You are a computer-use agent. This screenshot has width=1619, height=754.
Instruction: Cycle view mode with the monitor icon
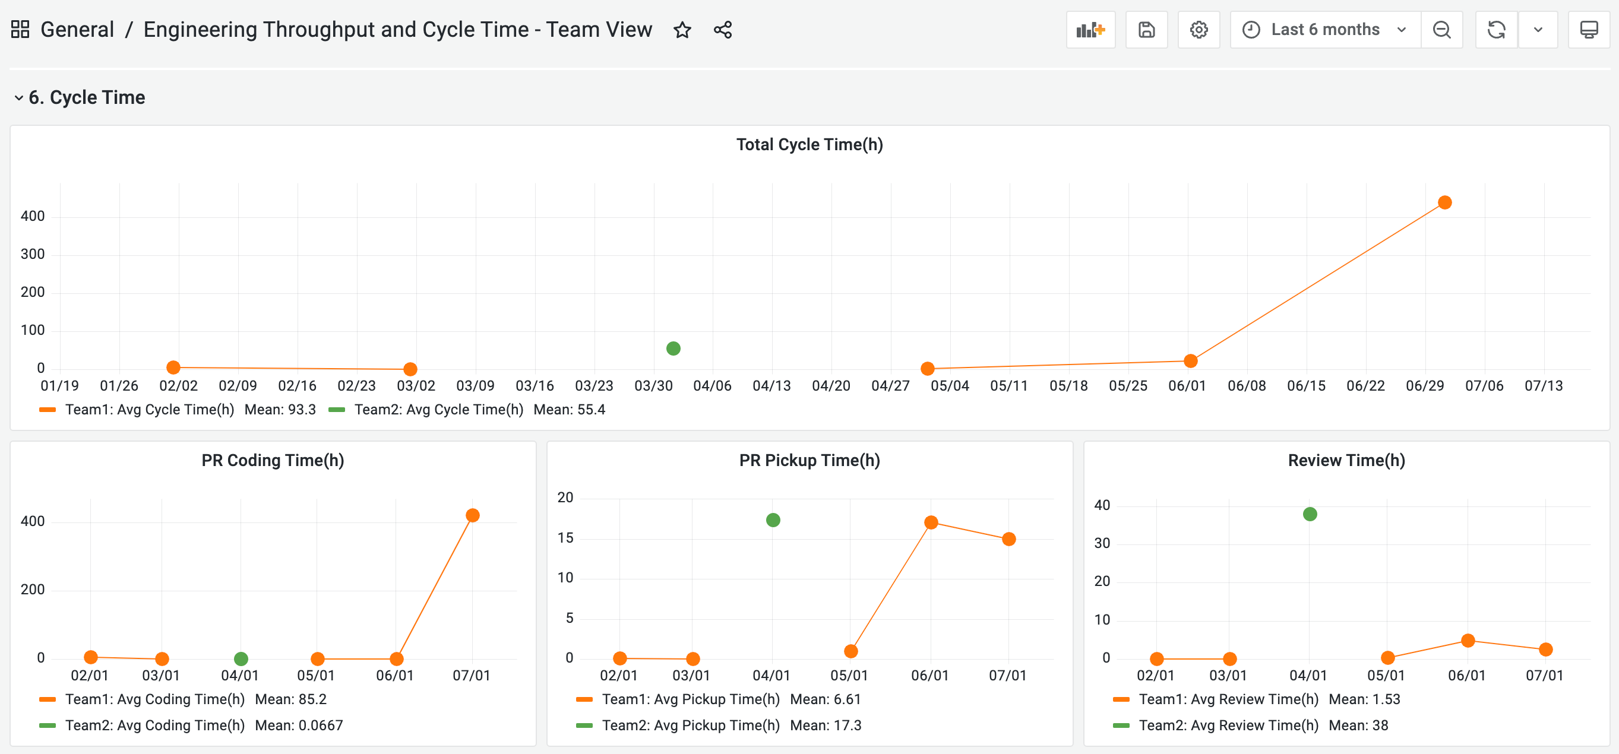tap(1588, 30)
